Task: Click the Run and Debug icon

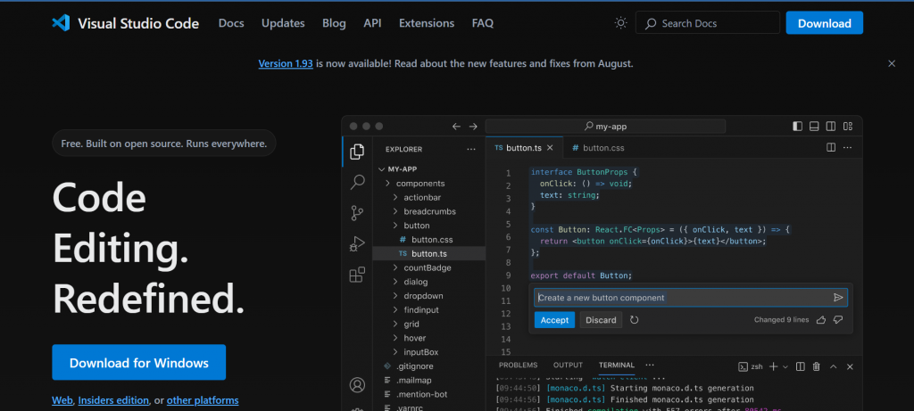Action: (357, 244)
